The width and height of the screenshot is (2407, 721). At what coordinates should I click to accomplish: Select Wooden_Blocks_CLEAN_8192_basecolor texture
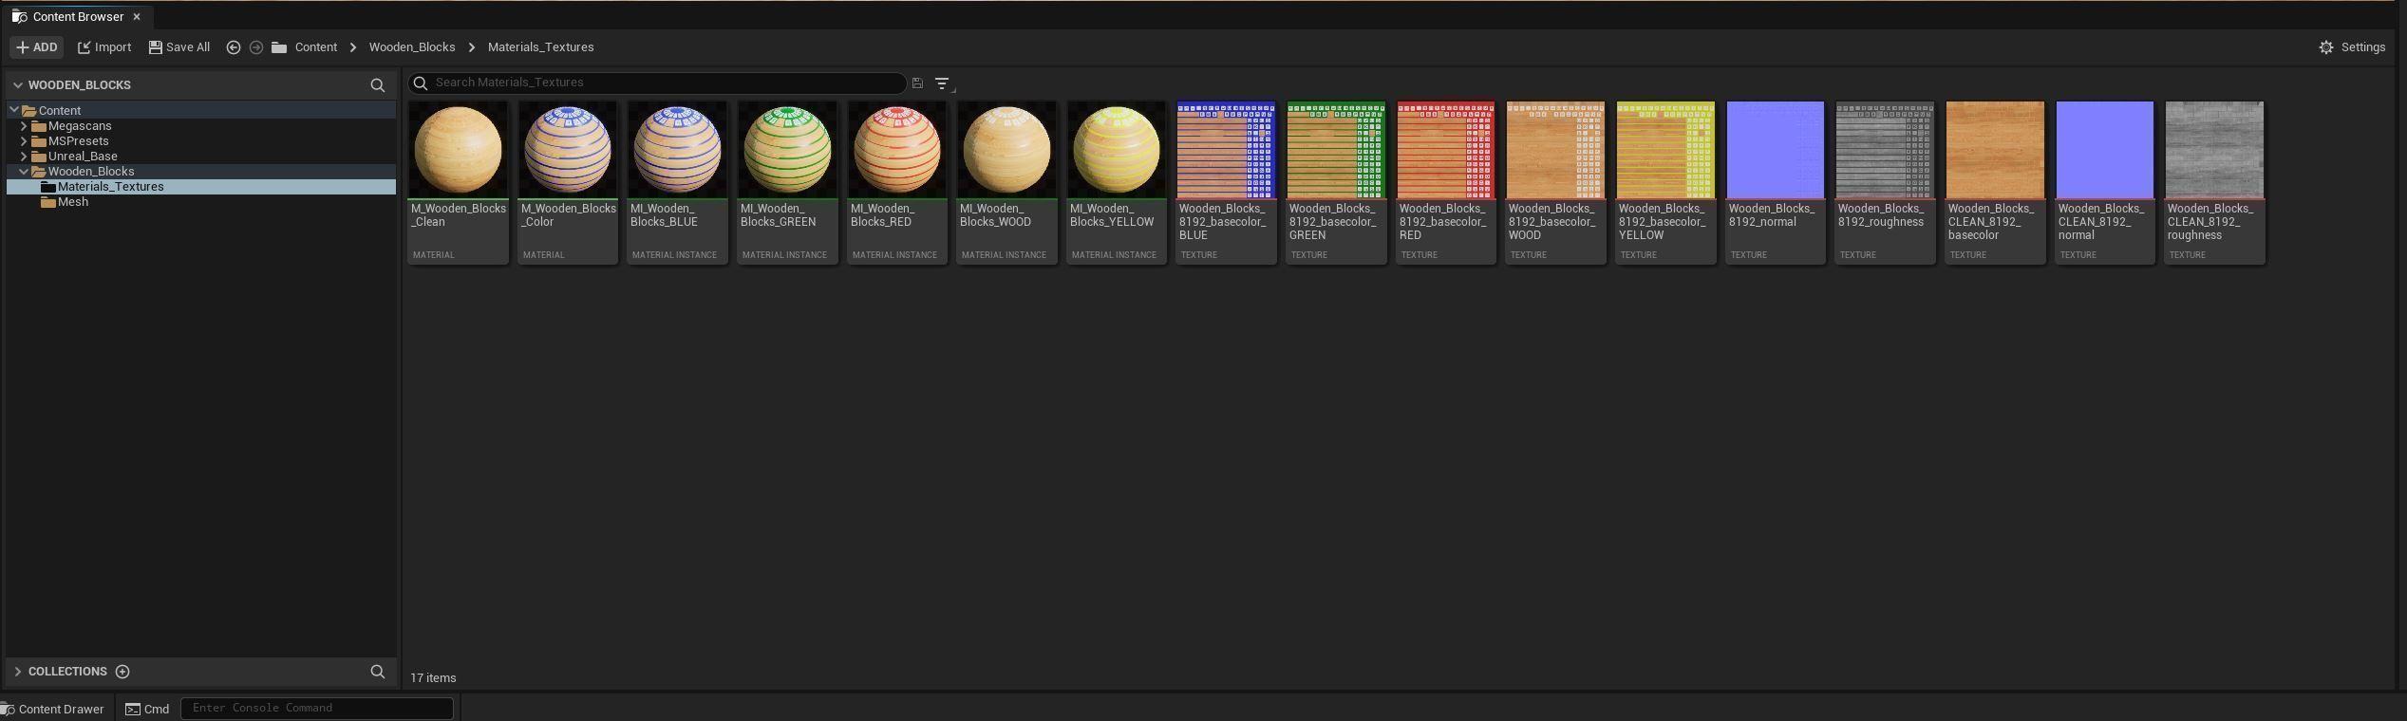click(x=1995, y=182)
